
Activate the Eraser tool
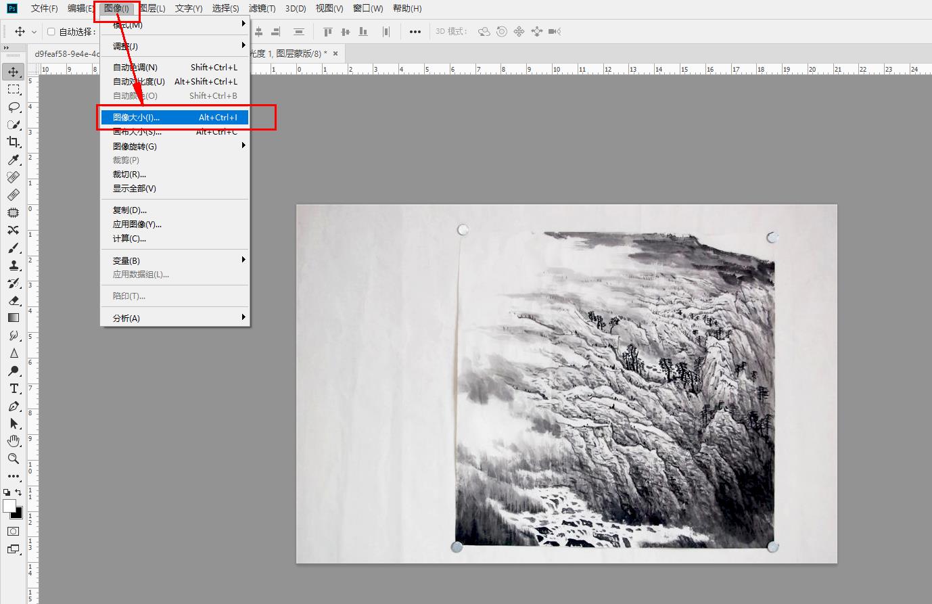pos(14,300)
